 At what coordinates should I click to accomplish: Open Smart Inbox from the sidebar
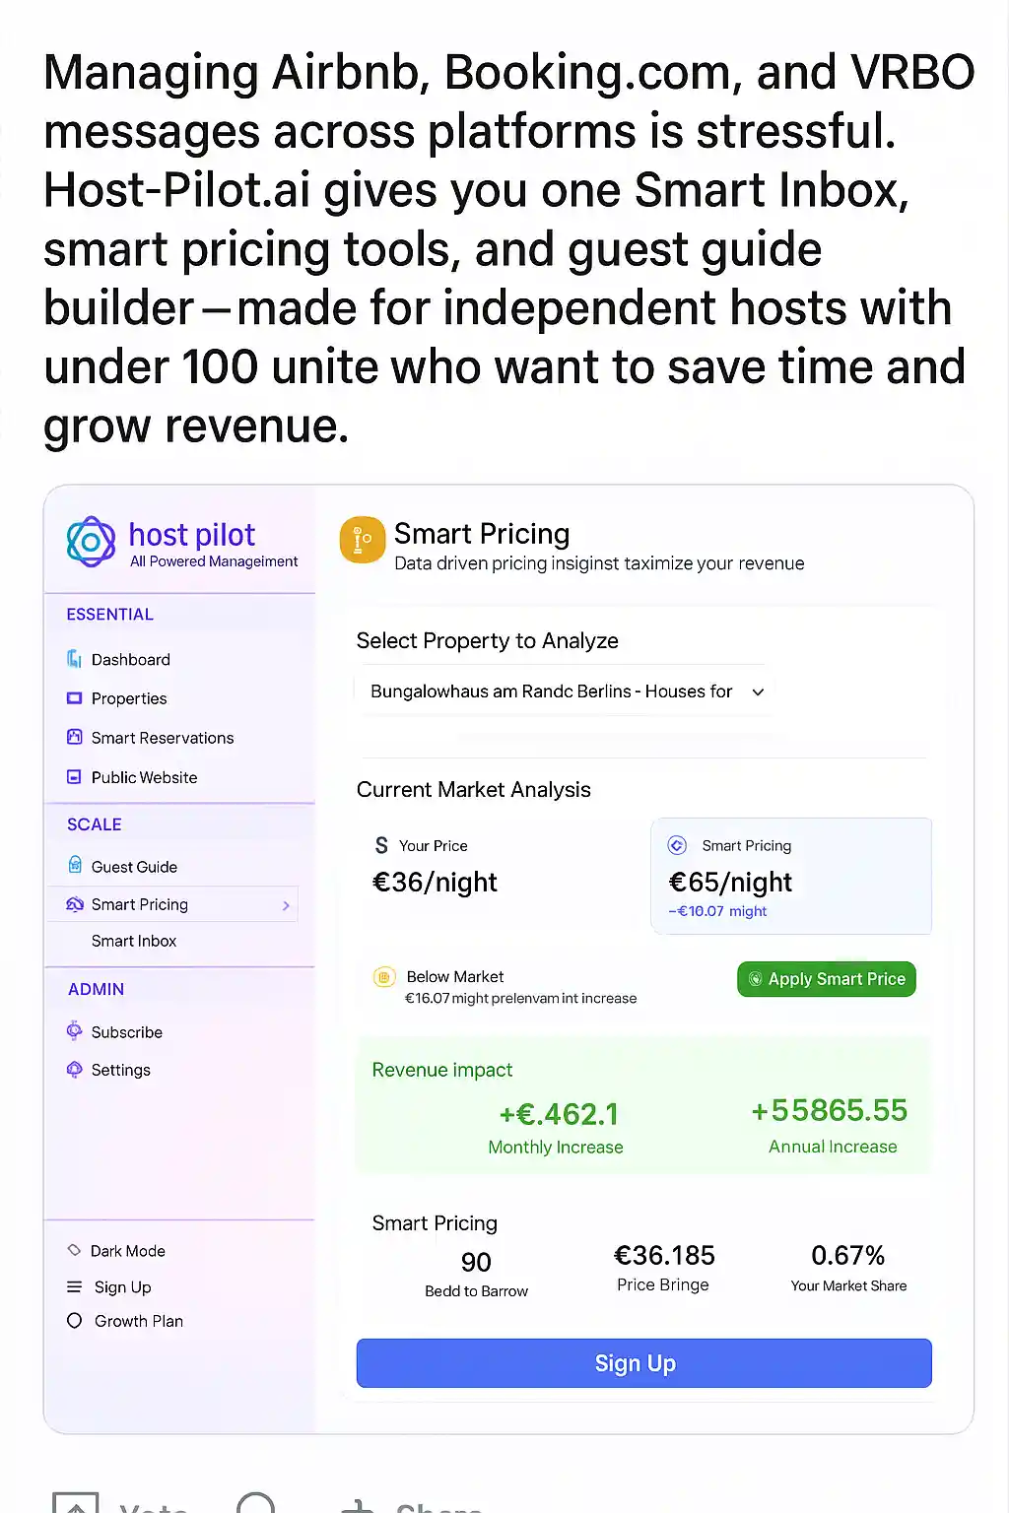coord(134,941)
